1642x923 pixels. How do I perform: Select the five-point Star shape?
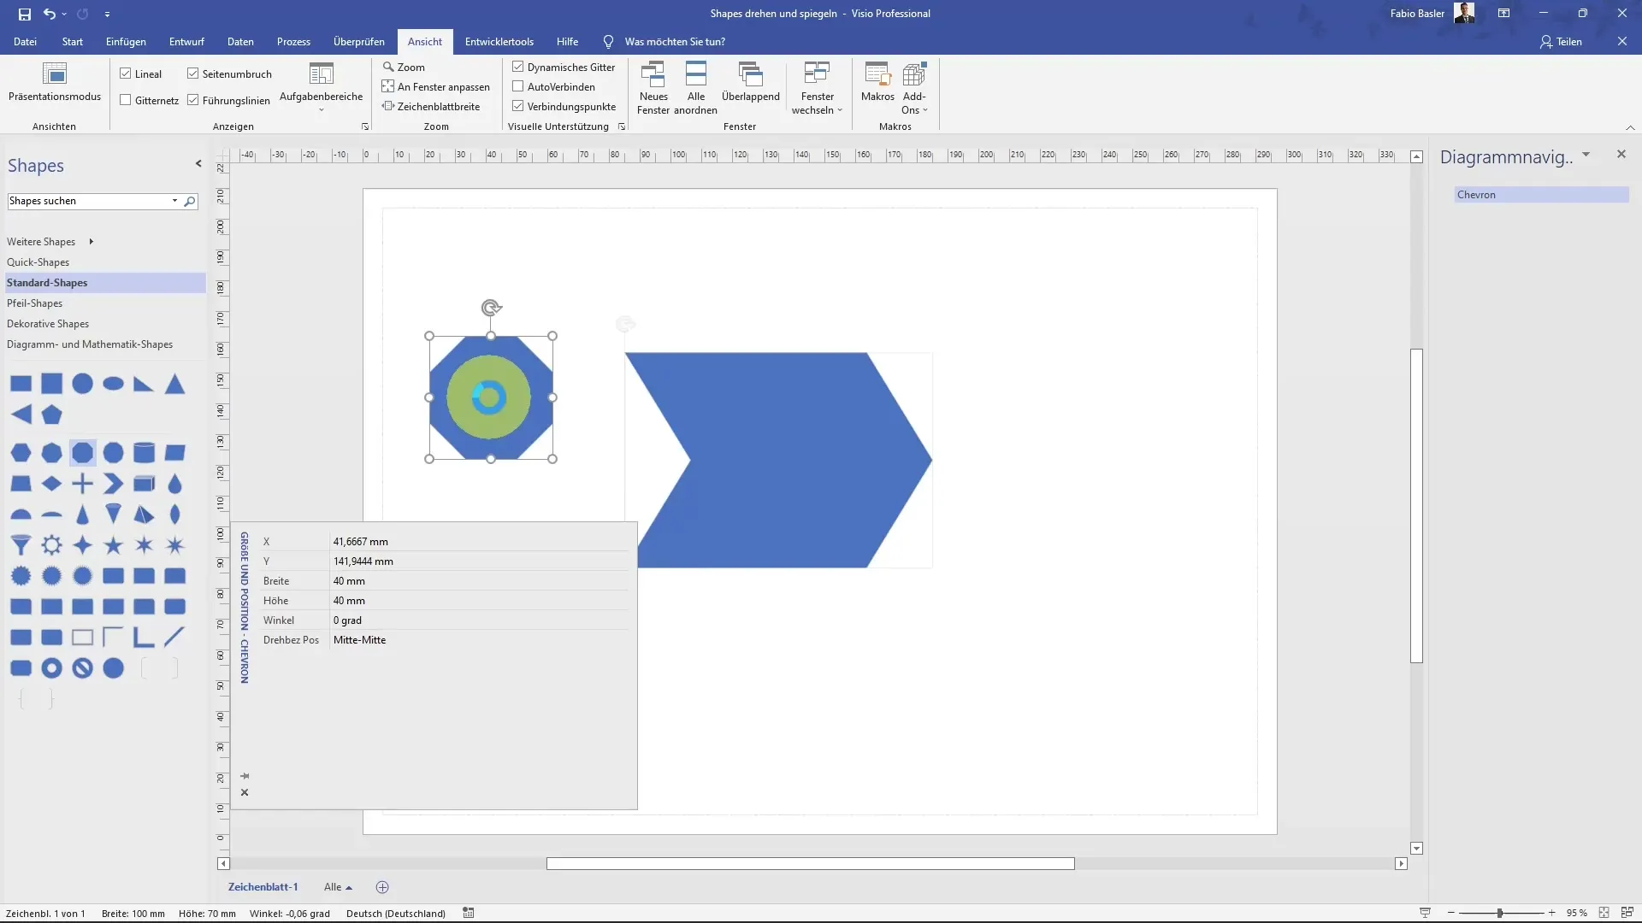tap(113, 545)
